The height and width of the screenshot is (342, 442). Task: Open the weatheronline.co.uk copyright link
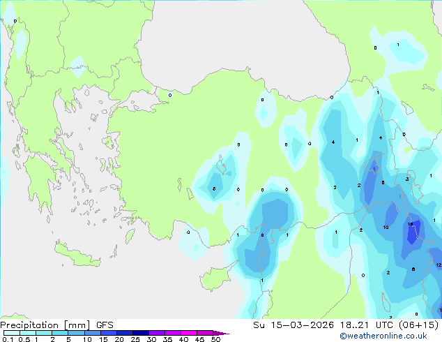pos(383,336)
